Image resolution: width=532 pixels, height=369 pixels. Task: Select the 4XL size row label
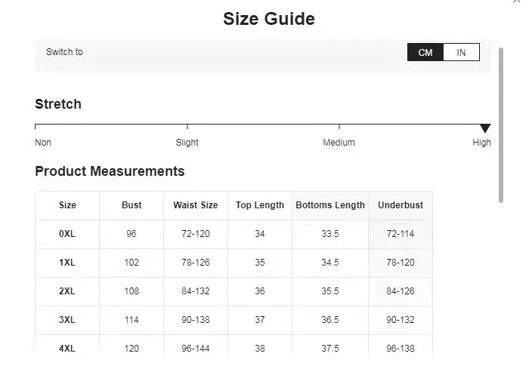click(67, 349)
